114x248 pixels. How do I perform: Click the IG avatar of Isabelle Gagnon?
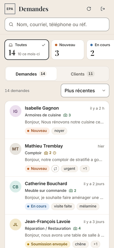15,111
